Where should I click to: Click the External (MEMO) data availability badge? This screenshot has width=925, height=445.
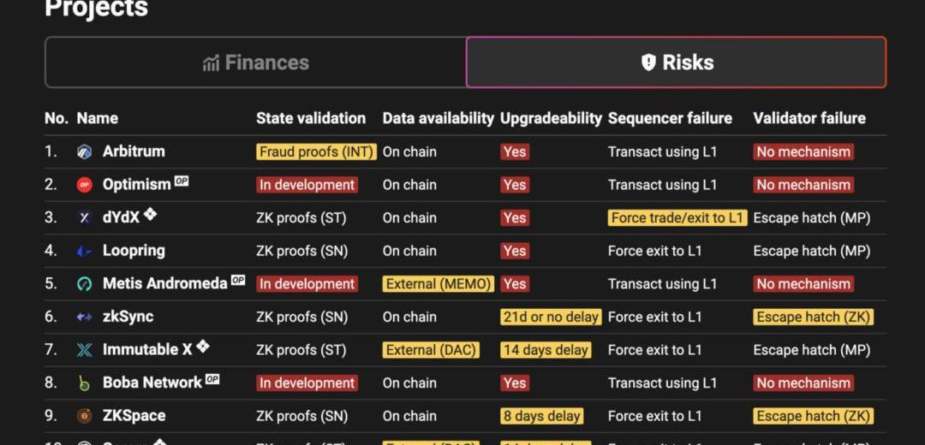(x=439, y=284)
